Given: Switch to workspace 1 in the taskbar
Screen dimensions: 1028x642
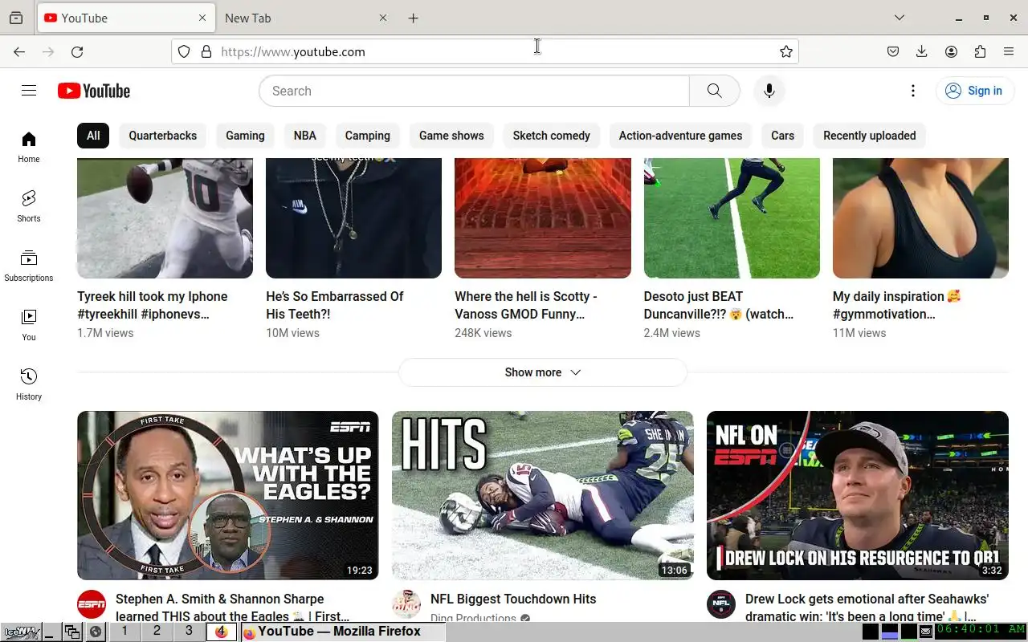Looking at the screenshot, I should (x=124, y=632).
